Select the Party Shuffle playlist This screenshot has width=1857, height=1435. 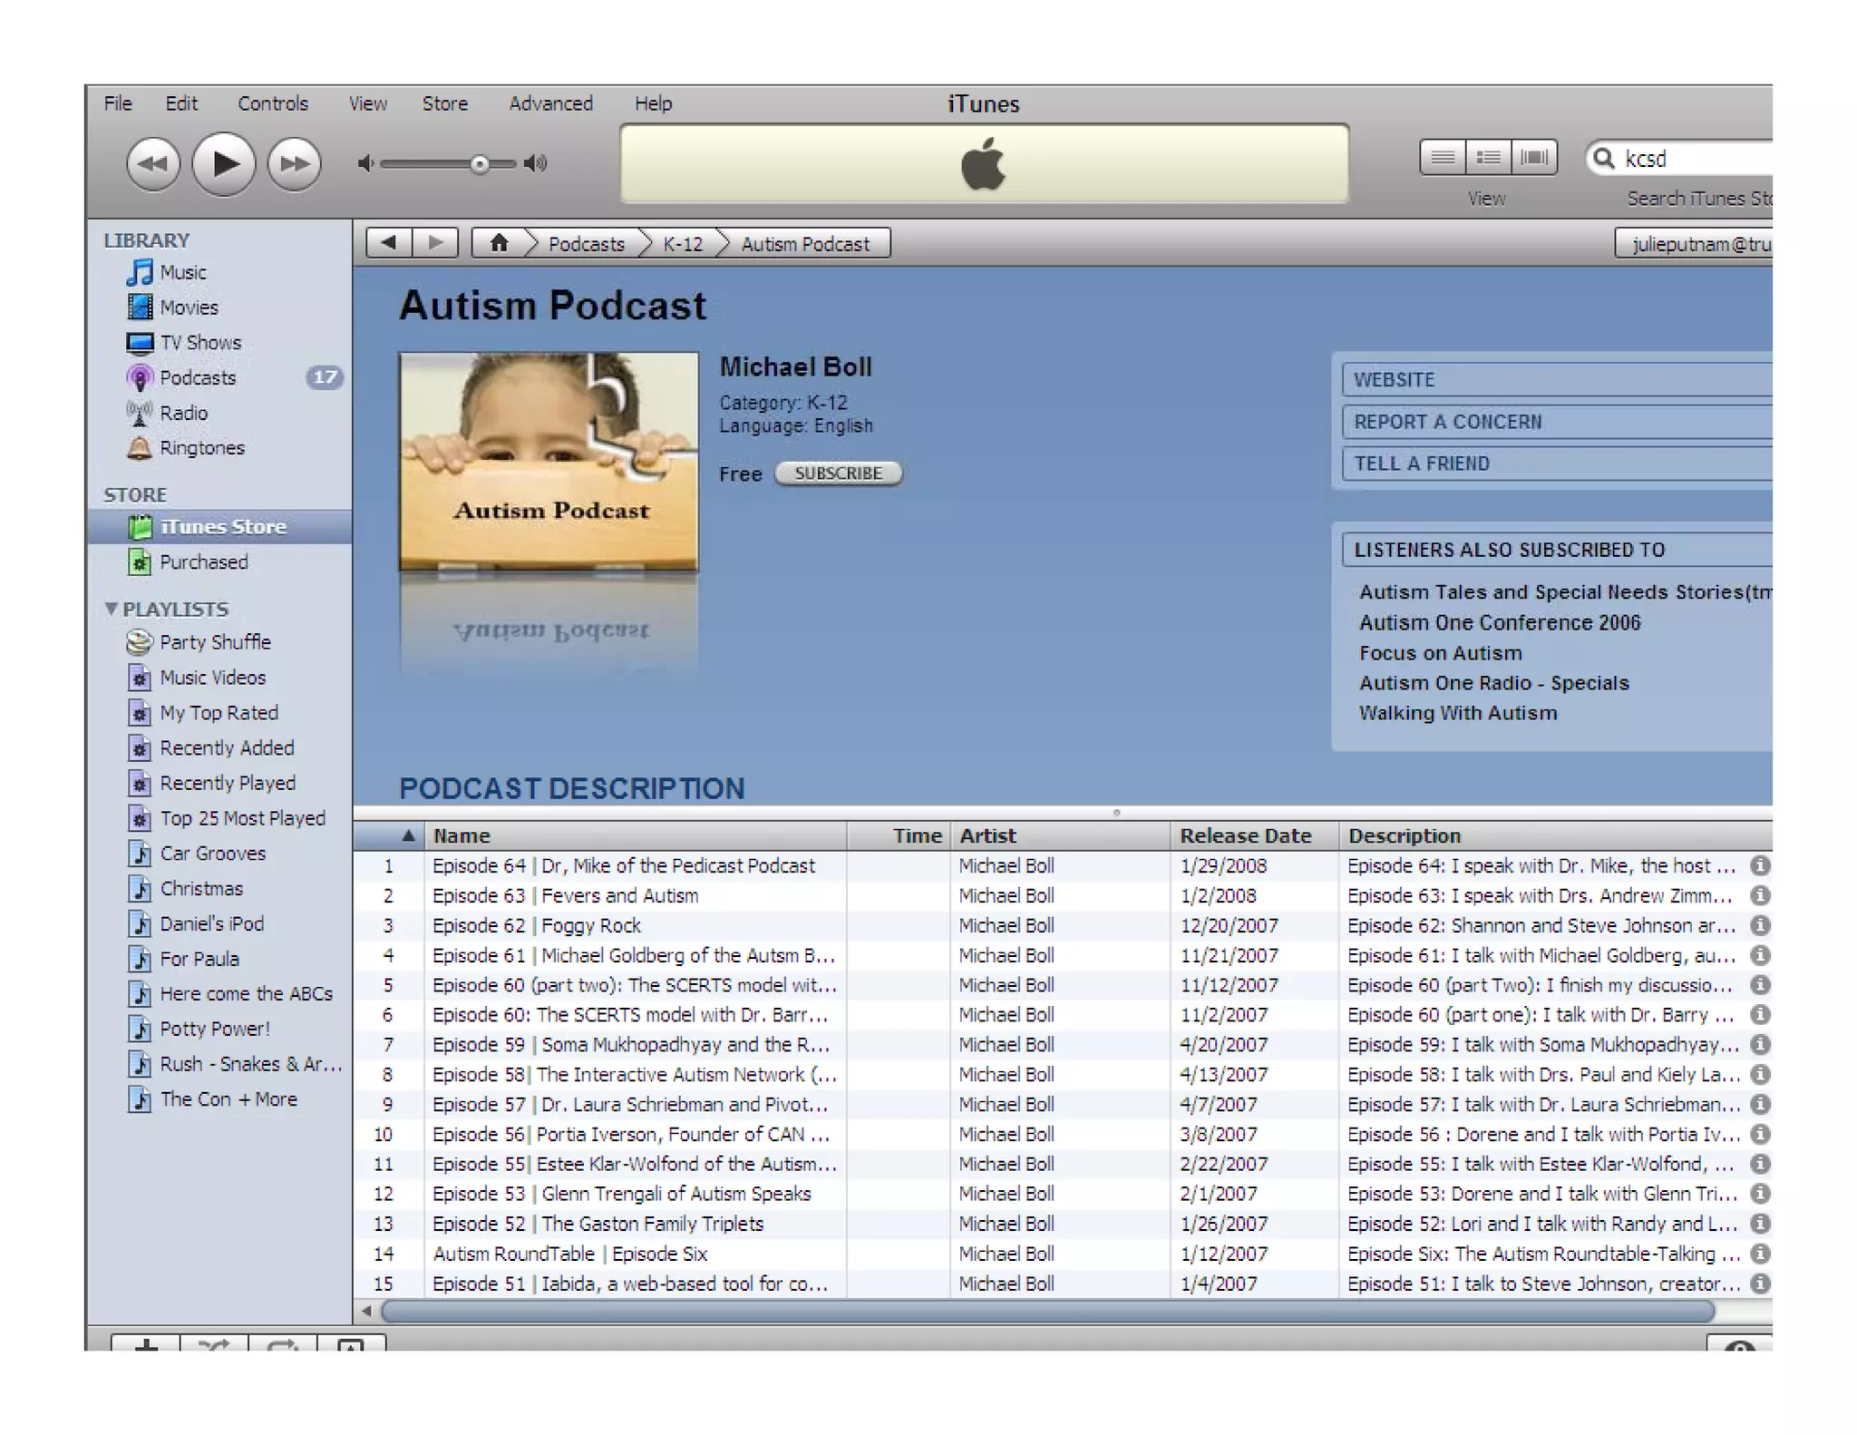click(214, 642)
